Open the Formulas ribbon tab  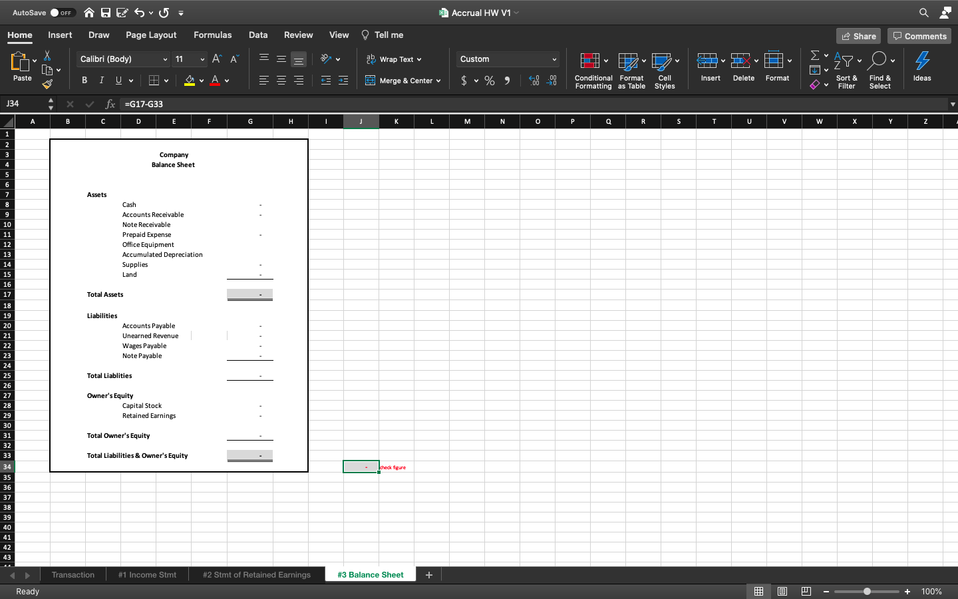pos(213,35)
